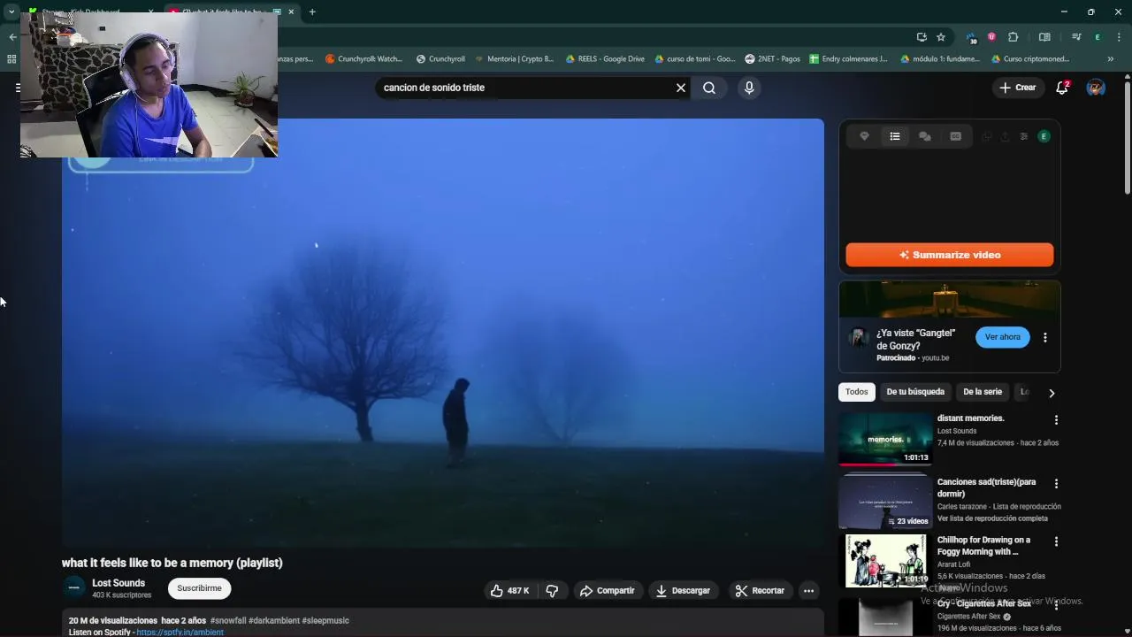Open the pink U extension icon
Screen dimensions: 1132x637
coord(991,37)
